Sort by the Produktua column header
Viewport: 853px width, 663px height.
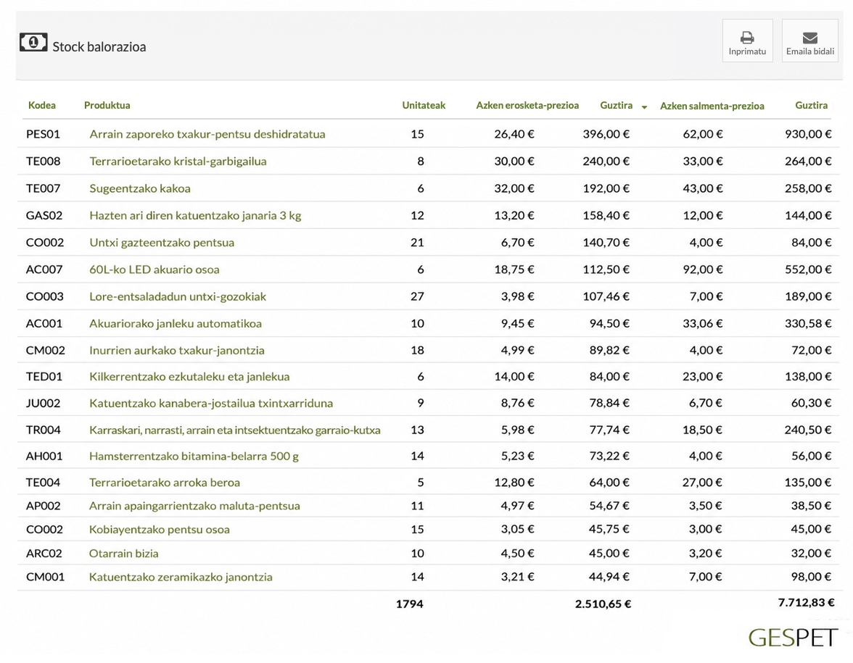(107, 106)
